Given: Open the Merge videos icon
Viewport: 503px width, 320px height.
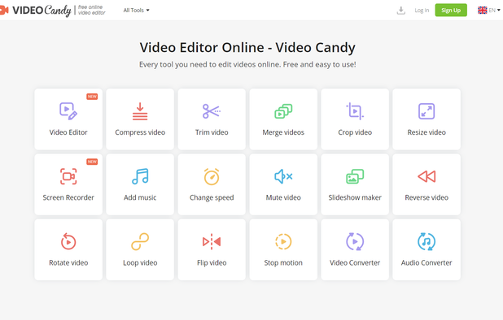Looking at the screenshot, I should tap(283, 111).
